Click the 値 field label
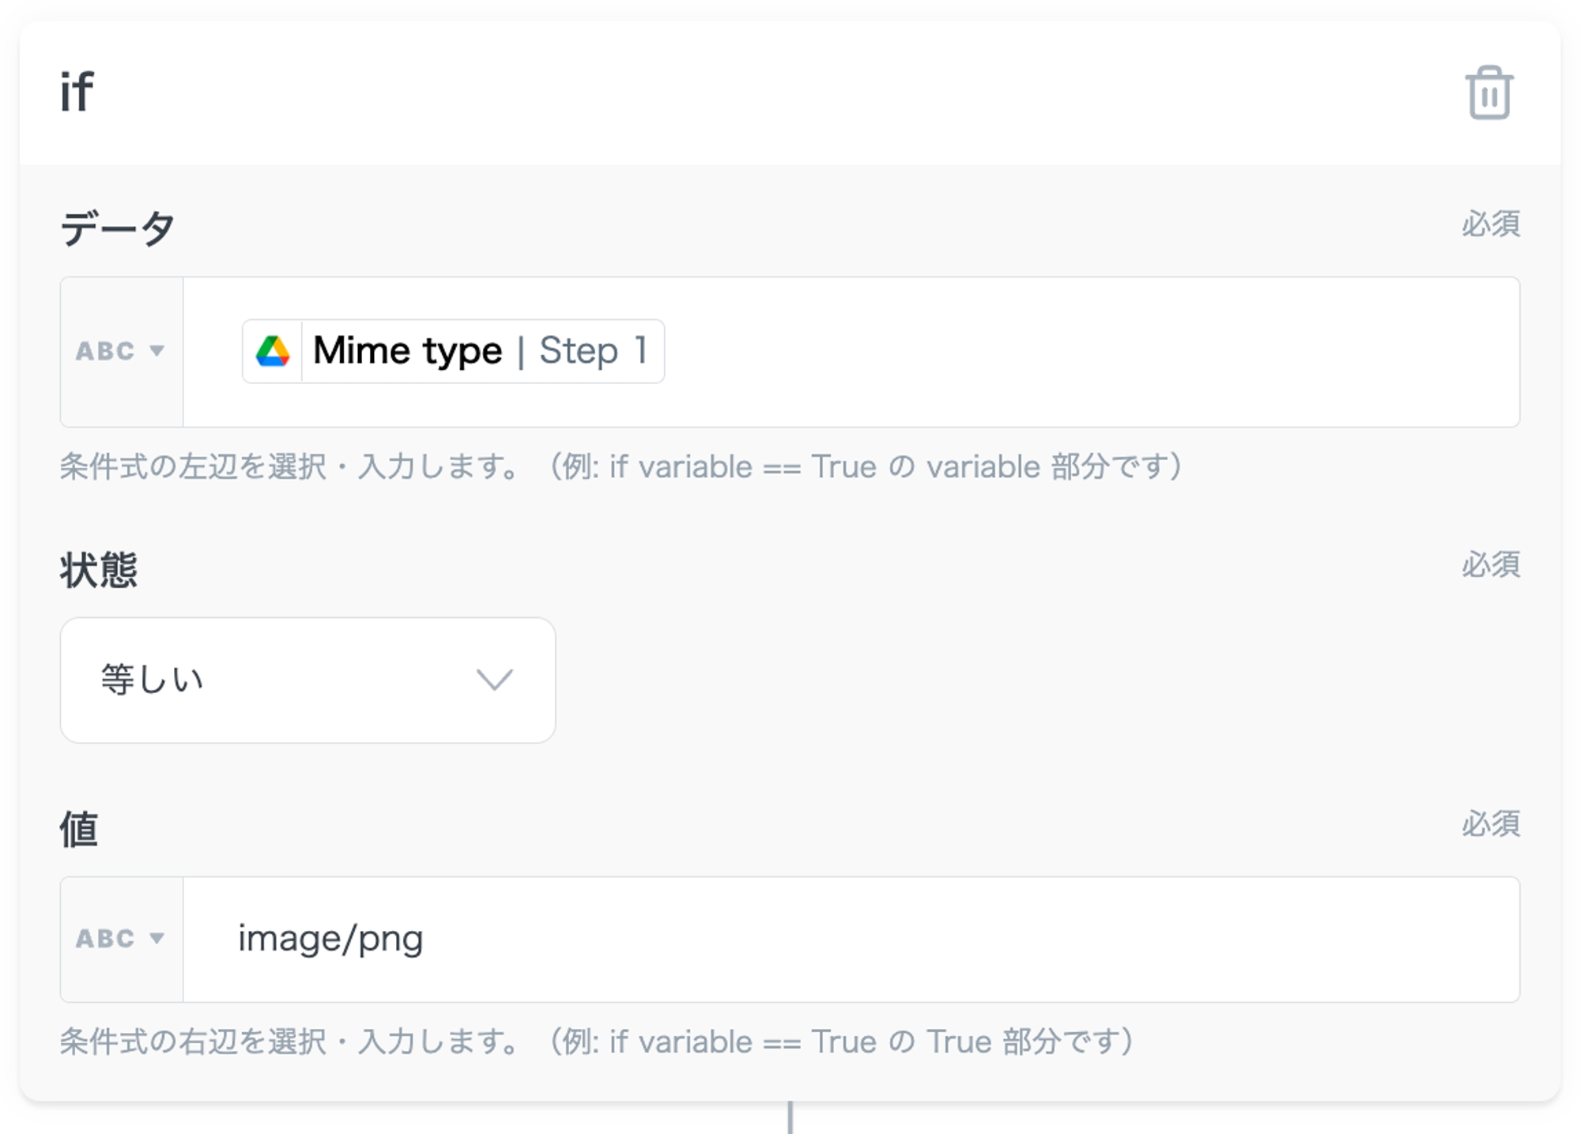The image size is (1581, 1134). tap(79, 829)
